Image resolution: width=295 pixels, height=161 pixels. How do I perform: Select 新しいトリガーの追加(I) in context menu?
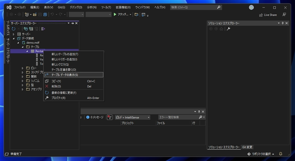coord(74,59)
